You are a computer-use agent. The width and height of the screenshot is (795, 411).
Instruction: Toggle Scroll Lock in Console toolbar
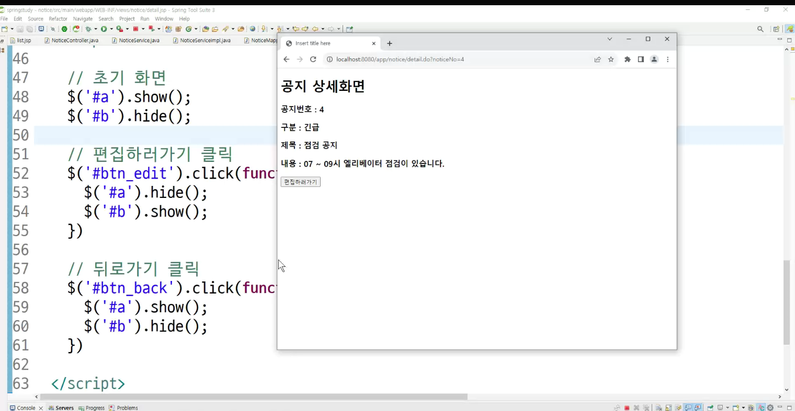(x=668, y=408)
